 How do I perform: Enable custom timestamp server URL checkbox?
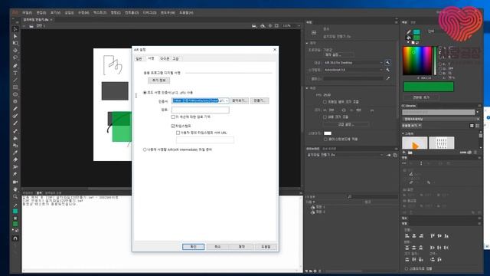click(178, 133)
